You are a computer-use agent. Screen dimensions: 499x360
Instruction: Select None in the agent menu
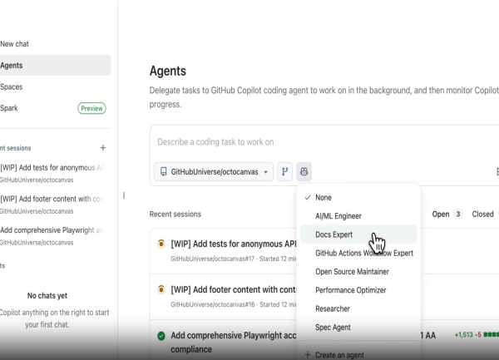358,198
